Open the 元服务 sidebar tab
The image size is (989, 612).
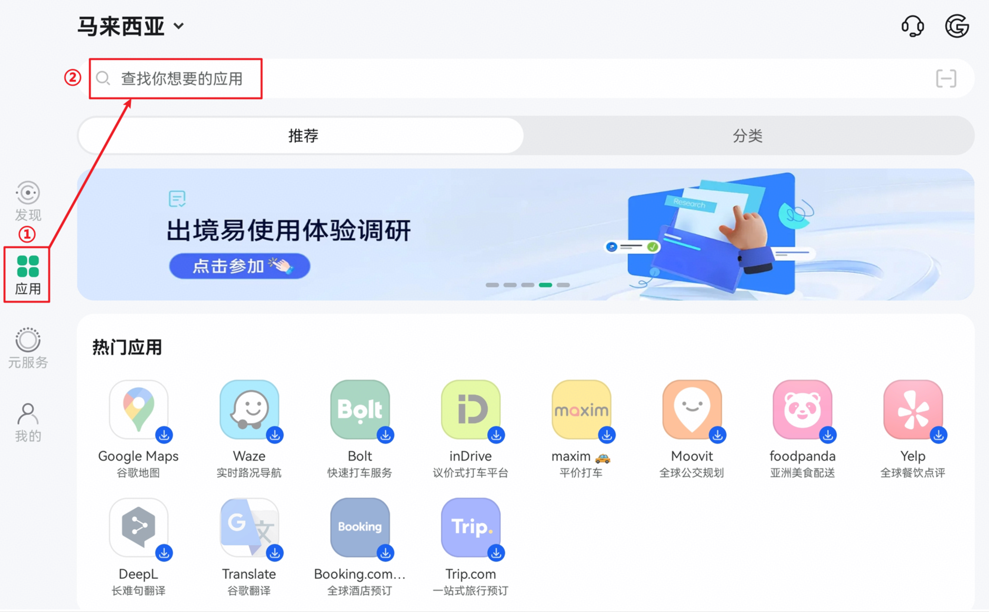(x=28, y=348)
